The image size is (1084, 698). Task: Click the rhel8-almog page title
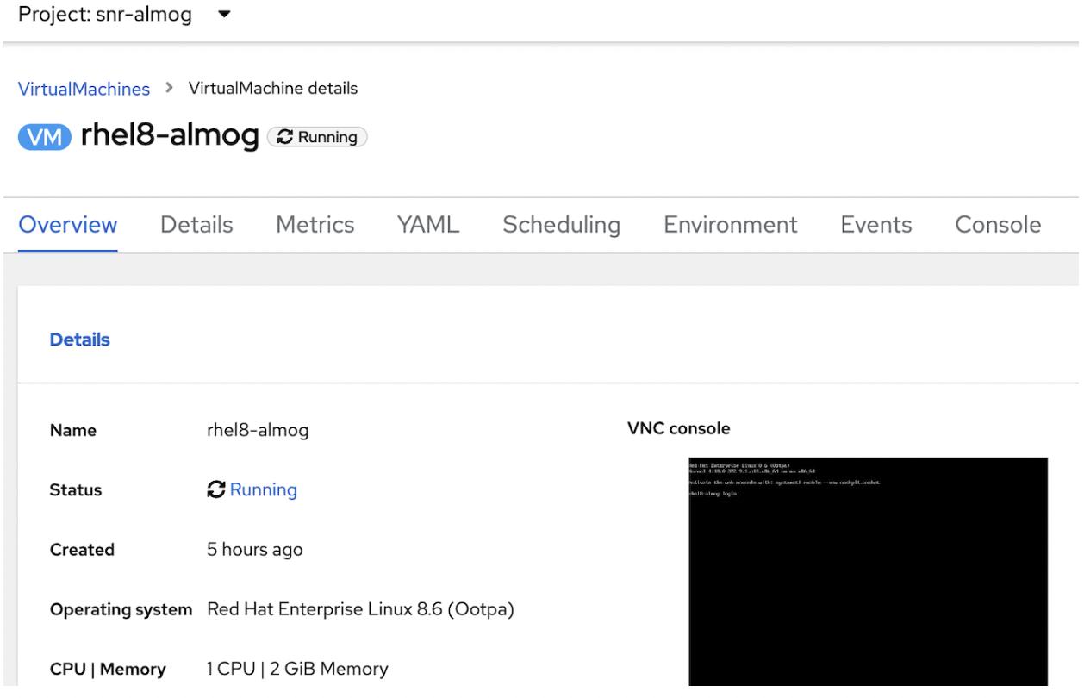tap(170, 136)
